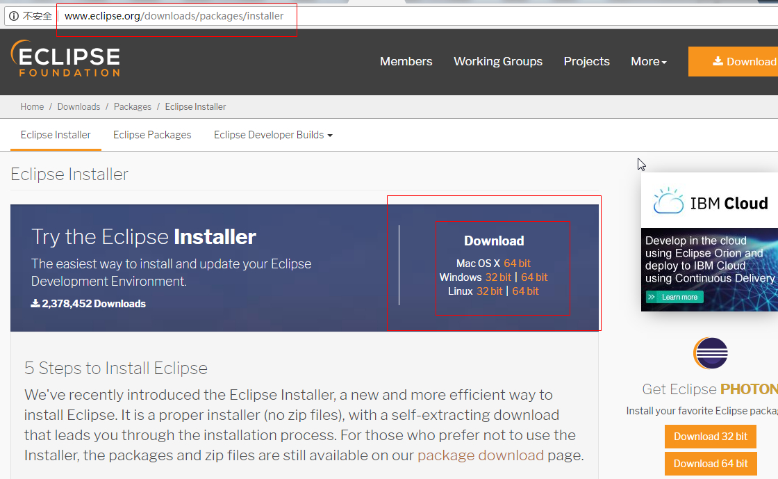Download Windows 32 bit installer
Image resolution: width=778 pixels, height=479 pixels.
point(498,277)
